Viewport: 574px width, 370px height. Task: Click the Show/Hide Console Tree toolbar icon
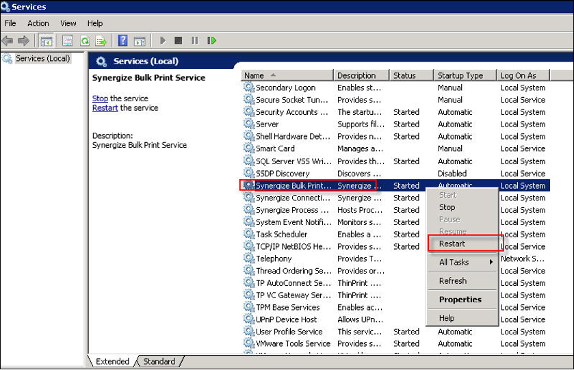(x=47, y=41)
